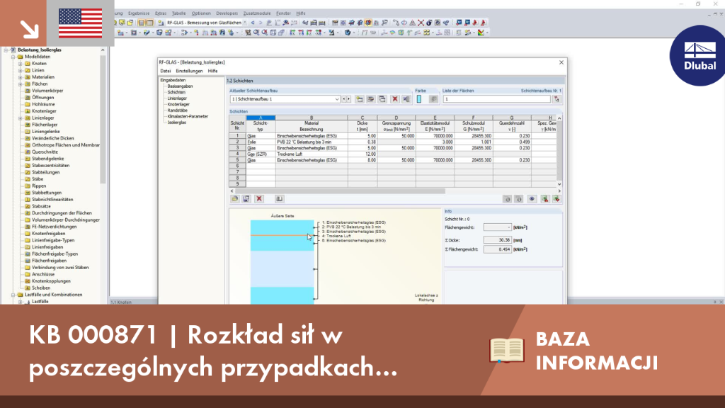This screenshot has width=725, height=408.
Task: Click red X delete layers icon below table
Action: (259, 199)
